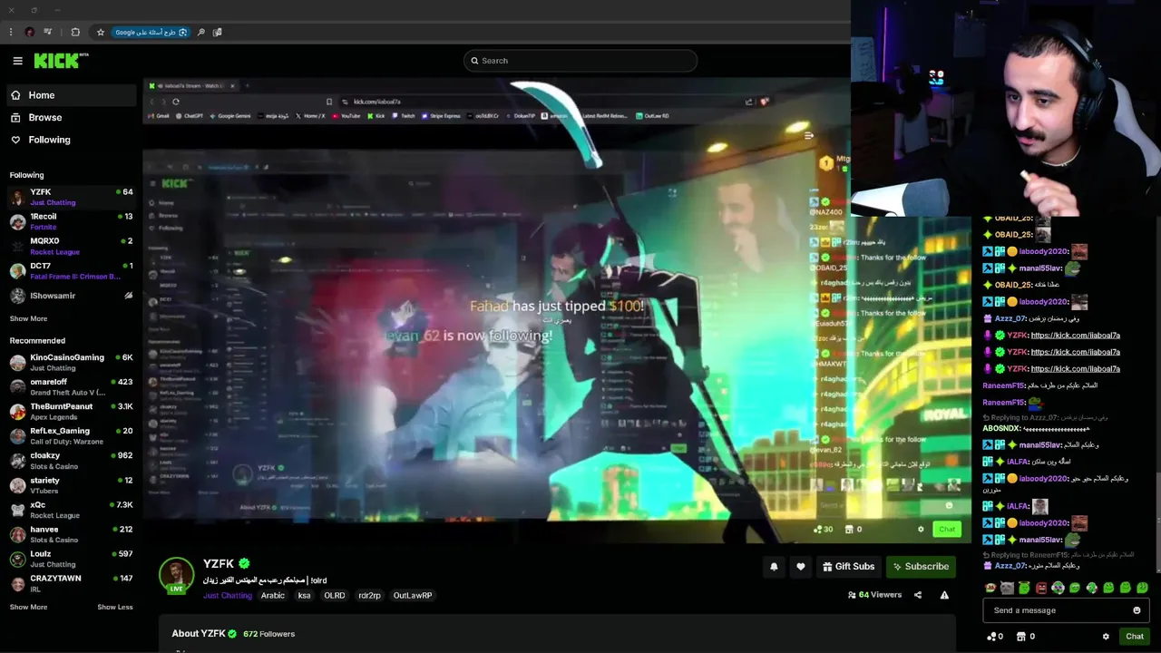Screen dimensions: 1161x653
Task: Click the green KICK logo
Action: tap(61, 61)
